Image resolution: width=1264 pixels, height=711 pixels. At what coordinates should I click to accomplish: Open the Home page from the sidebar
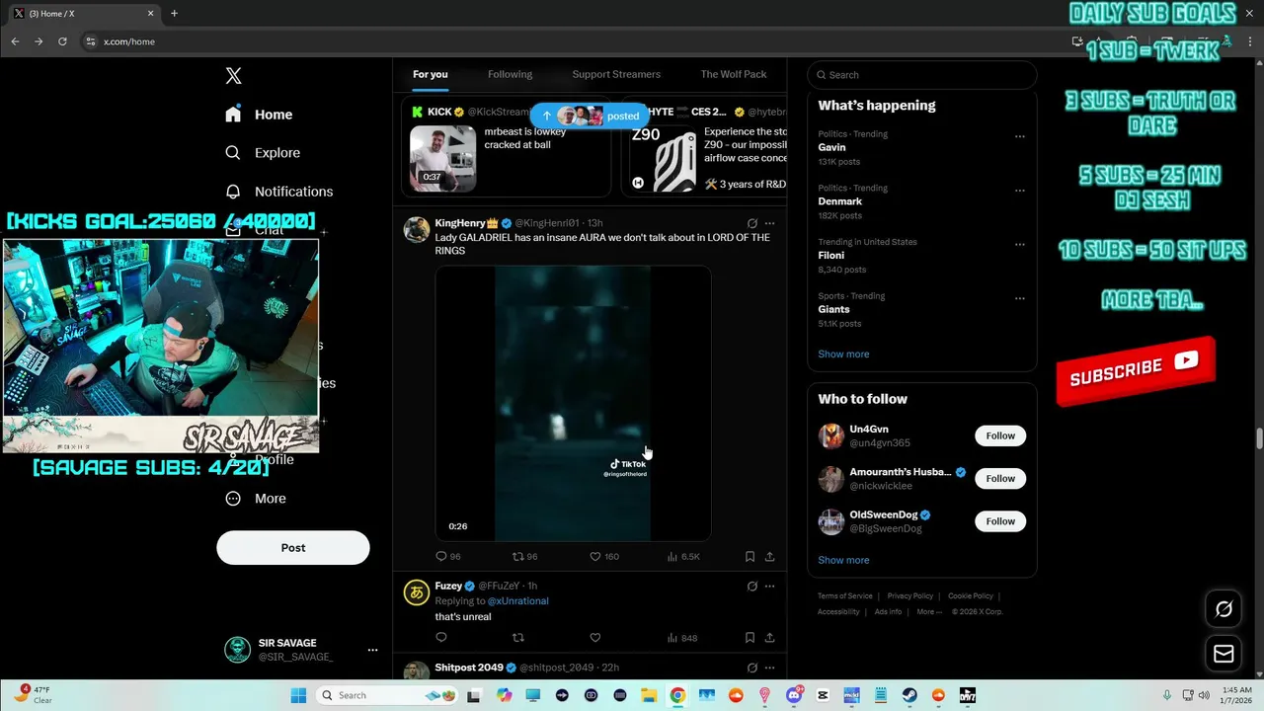click(x=259, y=115)
